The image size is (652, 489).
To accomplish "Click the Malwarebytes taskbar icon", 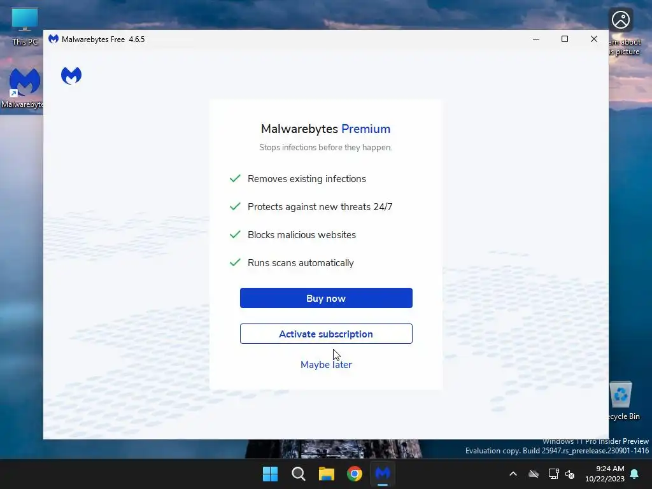I will point(383,474).
